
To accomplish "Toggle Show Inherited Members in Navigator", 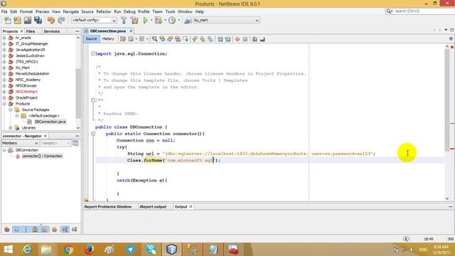I will click(7, 229).
